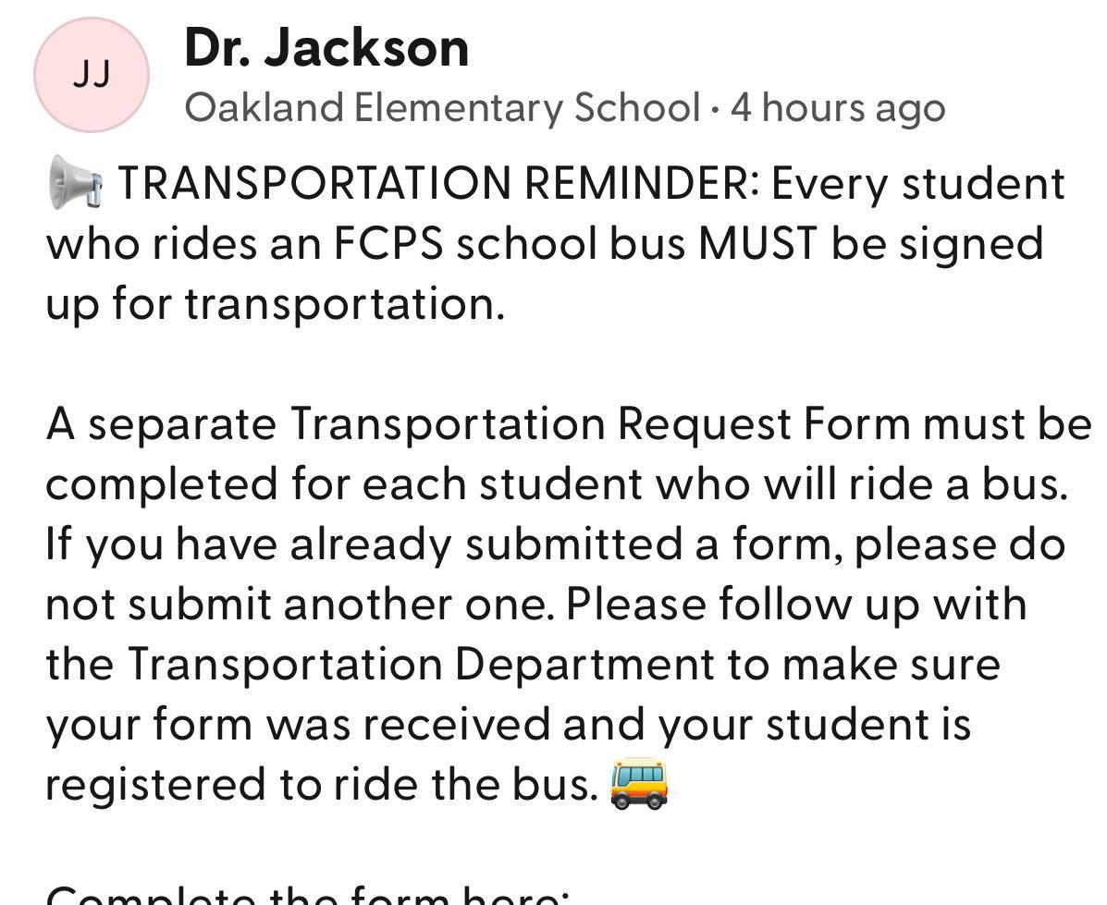Click the 'Every student' words
The image size is (1107, 905).
[917, 183]
